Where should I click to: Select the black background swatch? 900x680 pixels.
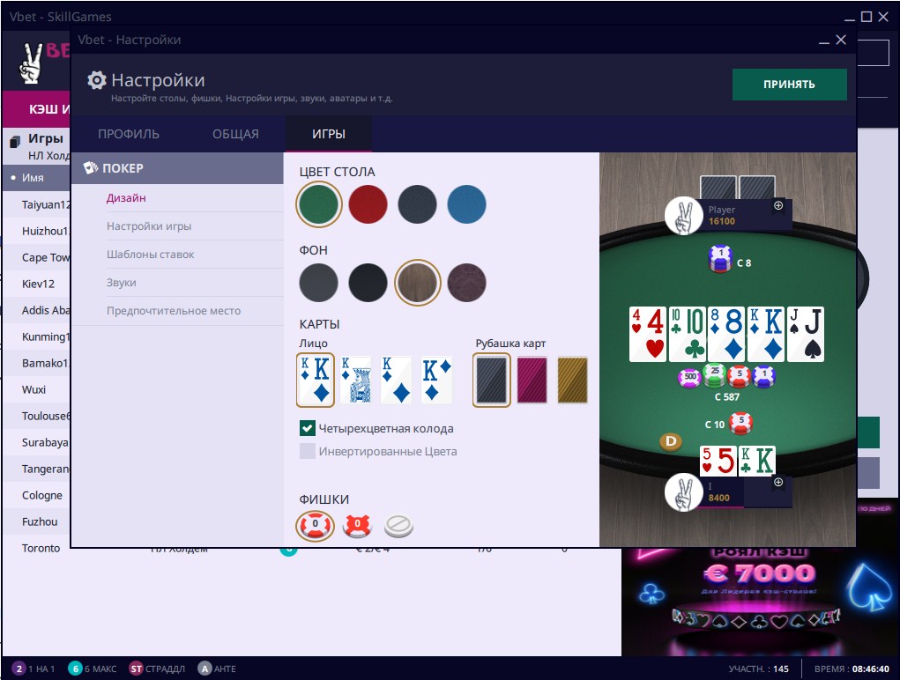point(368,283)
